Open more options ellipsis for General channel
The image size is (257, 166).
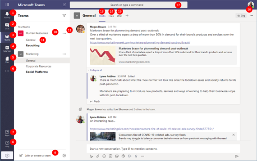tap(251, 16)
